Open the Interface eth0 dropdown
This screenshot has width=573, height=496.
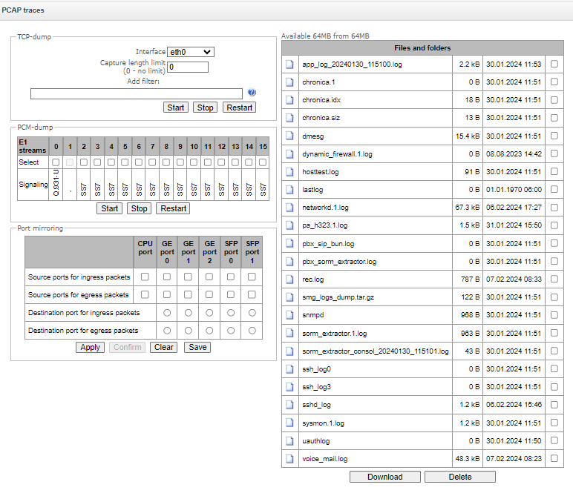point(191,52)
